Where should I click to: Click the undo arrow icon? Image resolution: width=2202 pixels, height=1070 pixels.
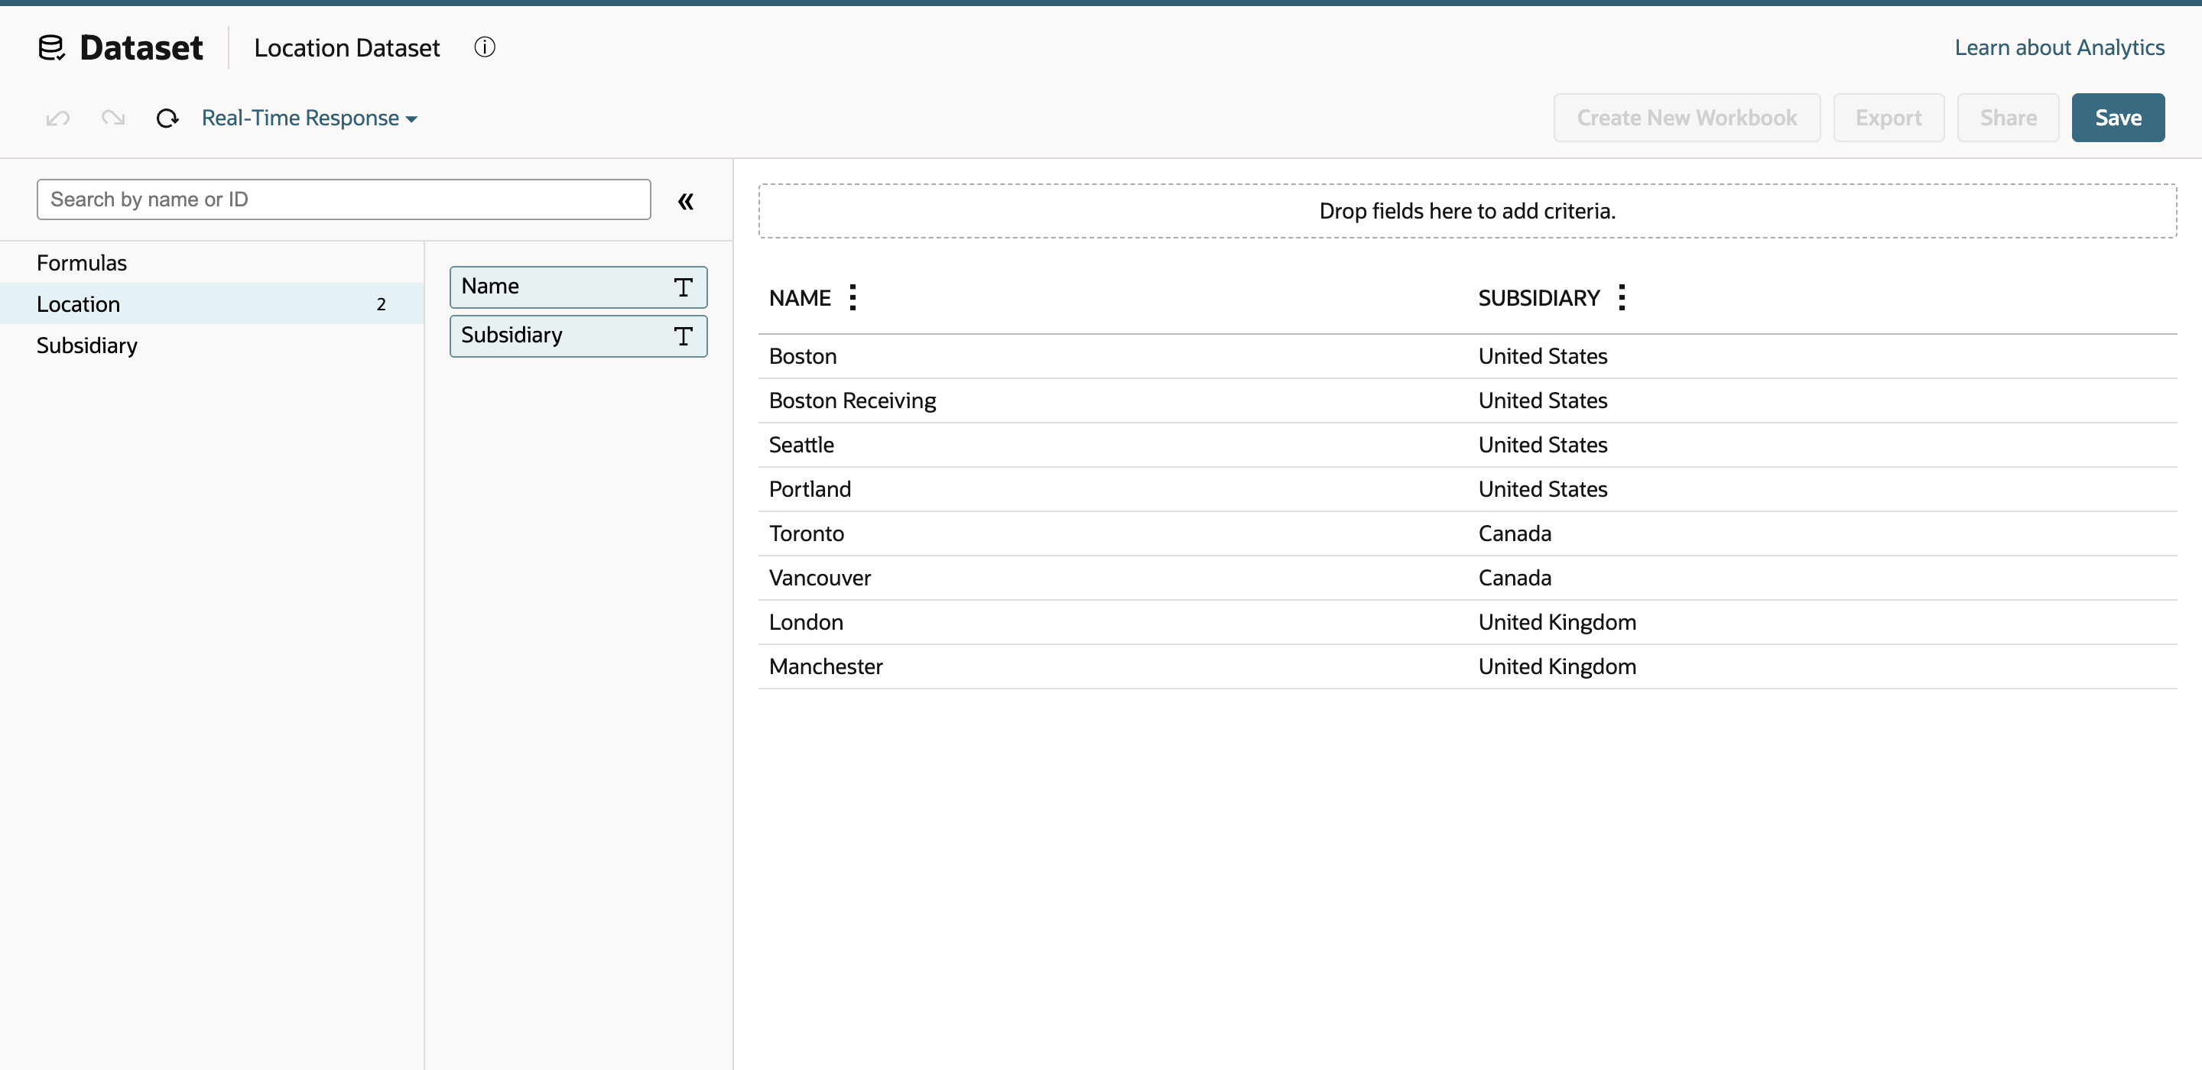point(58,118)
